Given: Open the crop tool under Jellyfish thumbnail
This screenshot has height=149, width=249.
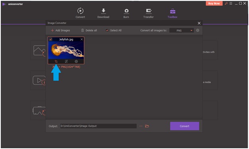Looking at the screenshot, I should coord(56,61).
